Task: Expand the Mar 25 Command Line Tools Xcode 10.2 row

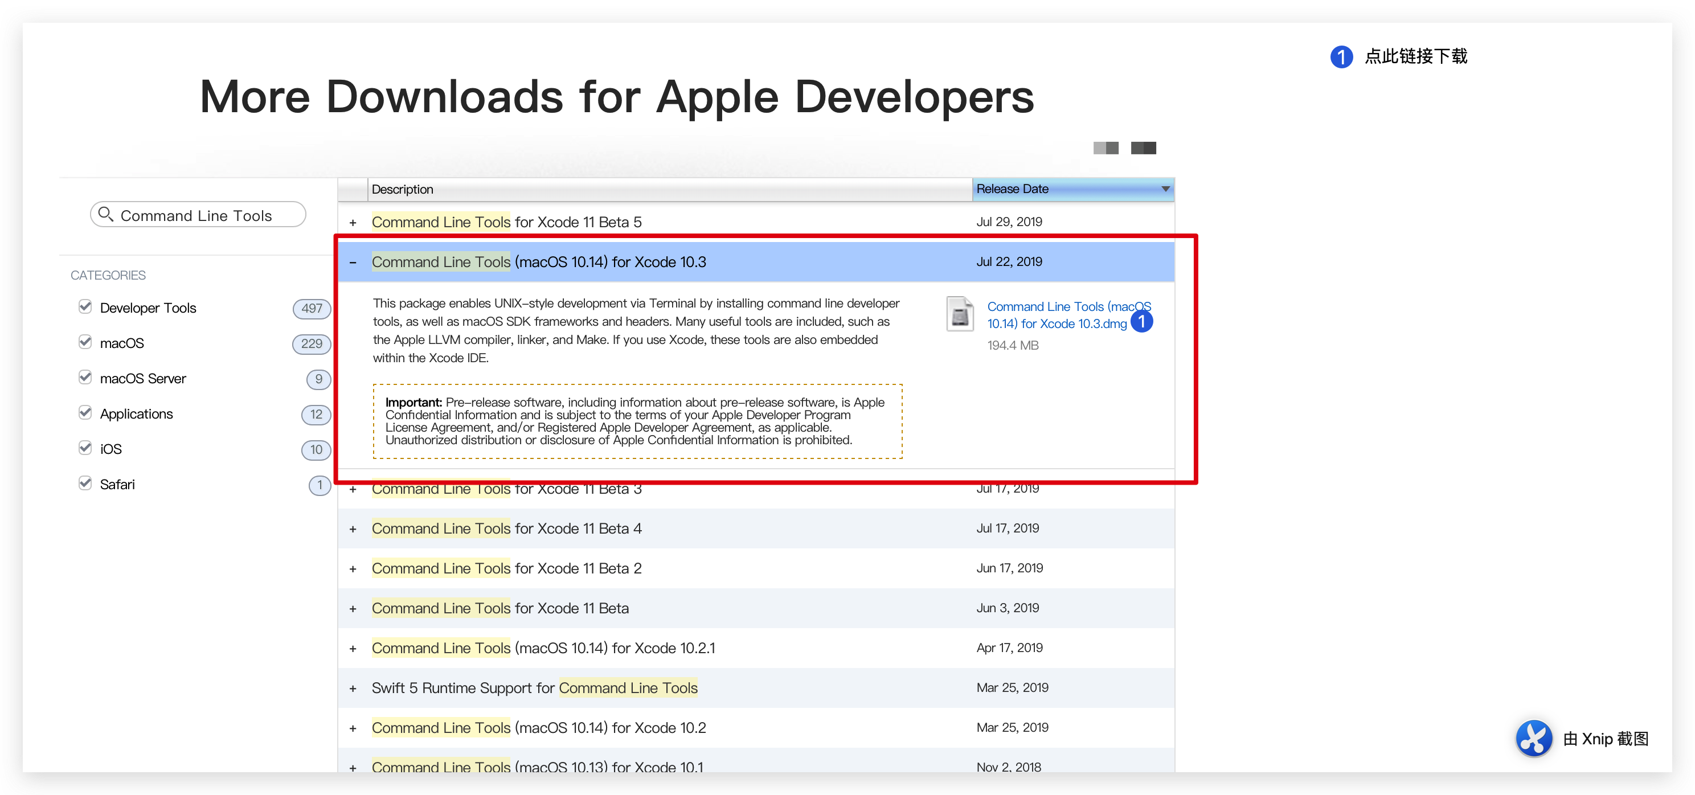Action: coord(353,728)
